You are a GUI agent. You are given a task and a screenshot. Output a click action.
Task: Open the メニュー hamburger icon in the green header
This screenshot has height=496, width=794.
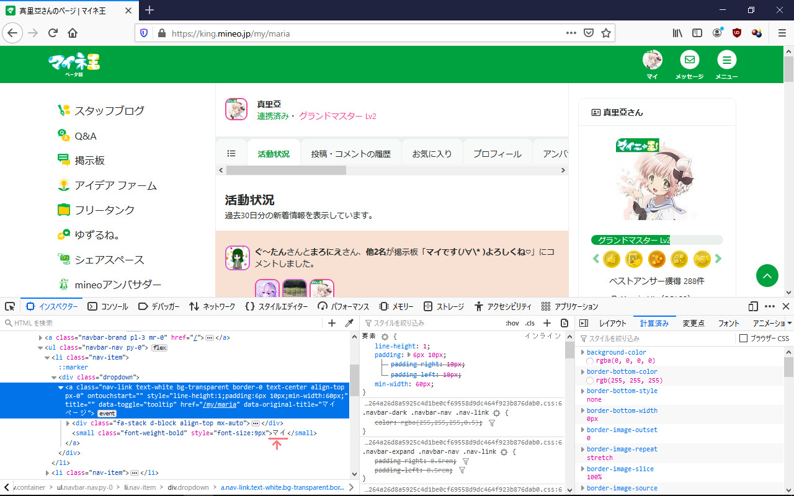tap(726, 60)
